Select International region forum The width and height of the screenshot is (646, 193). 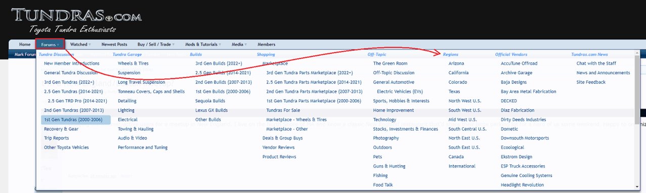click(462, 166)
